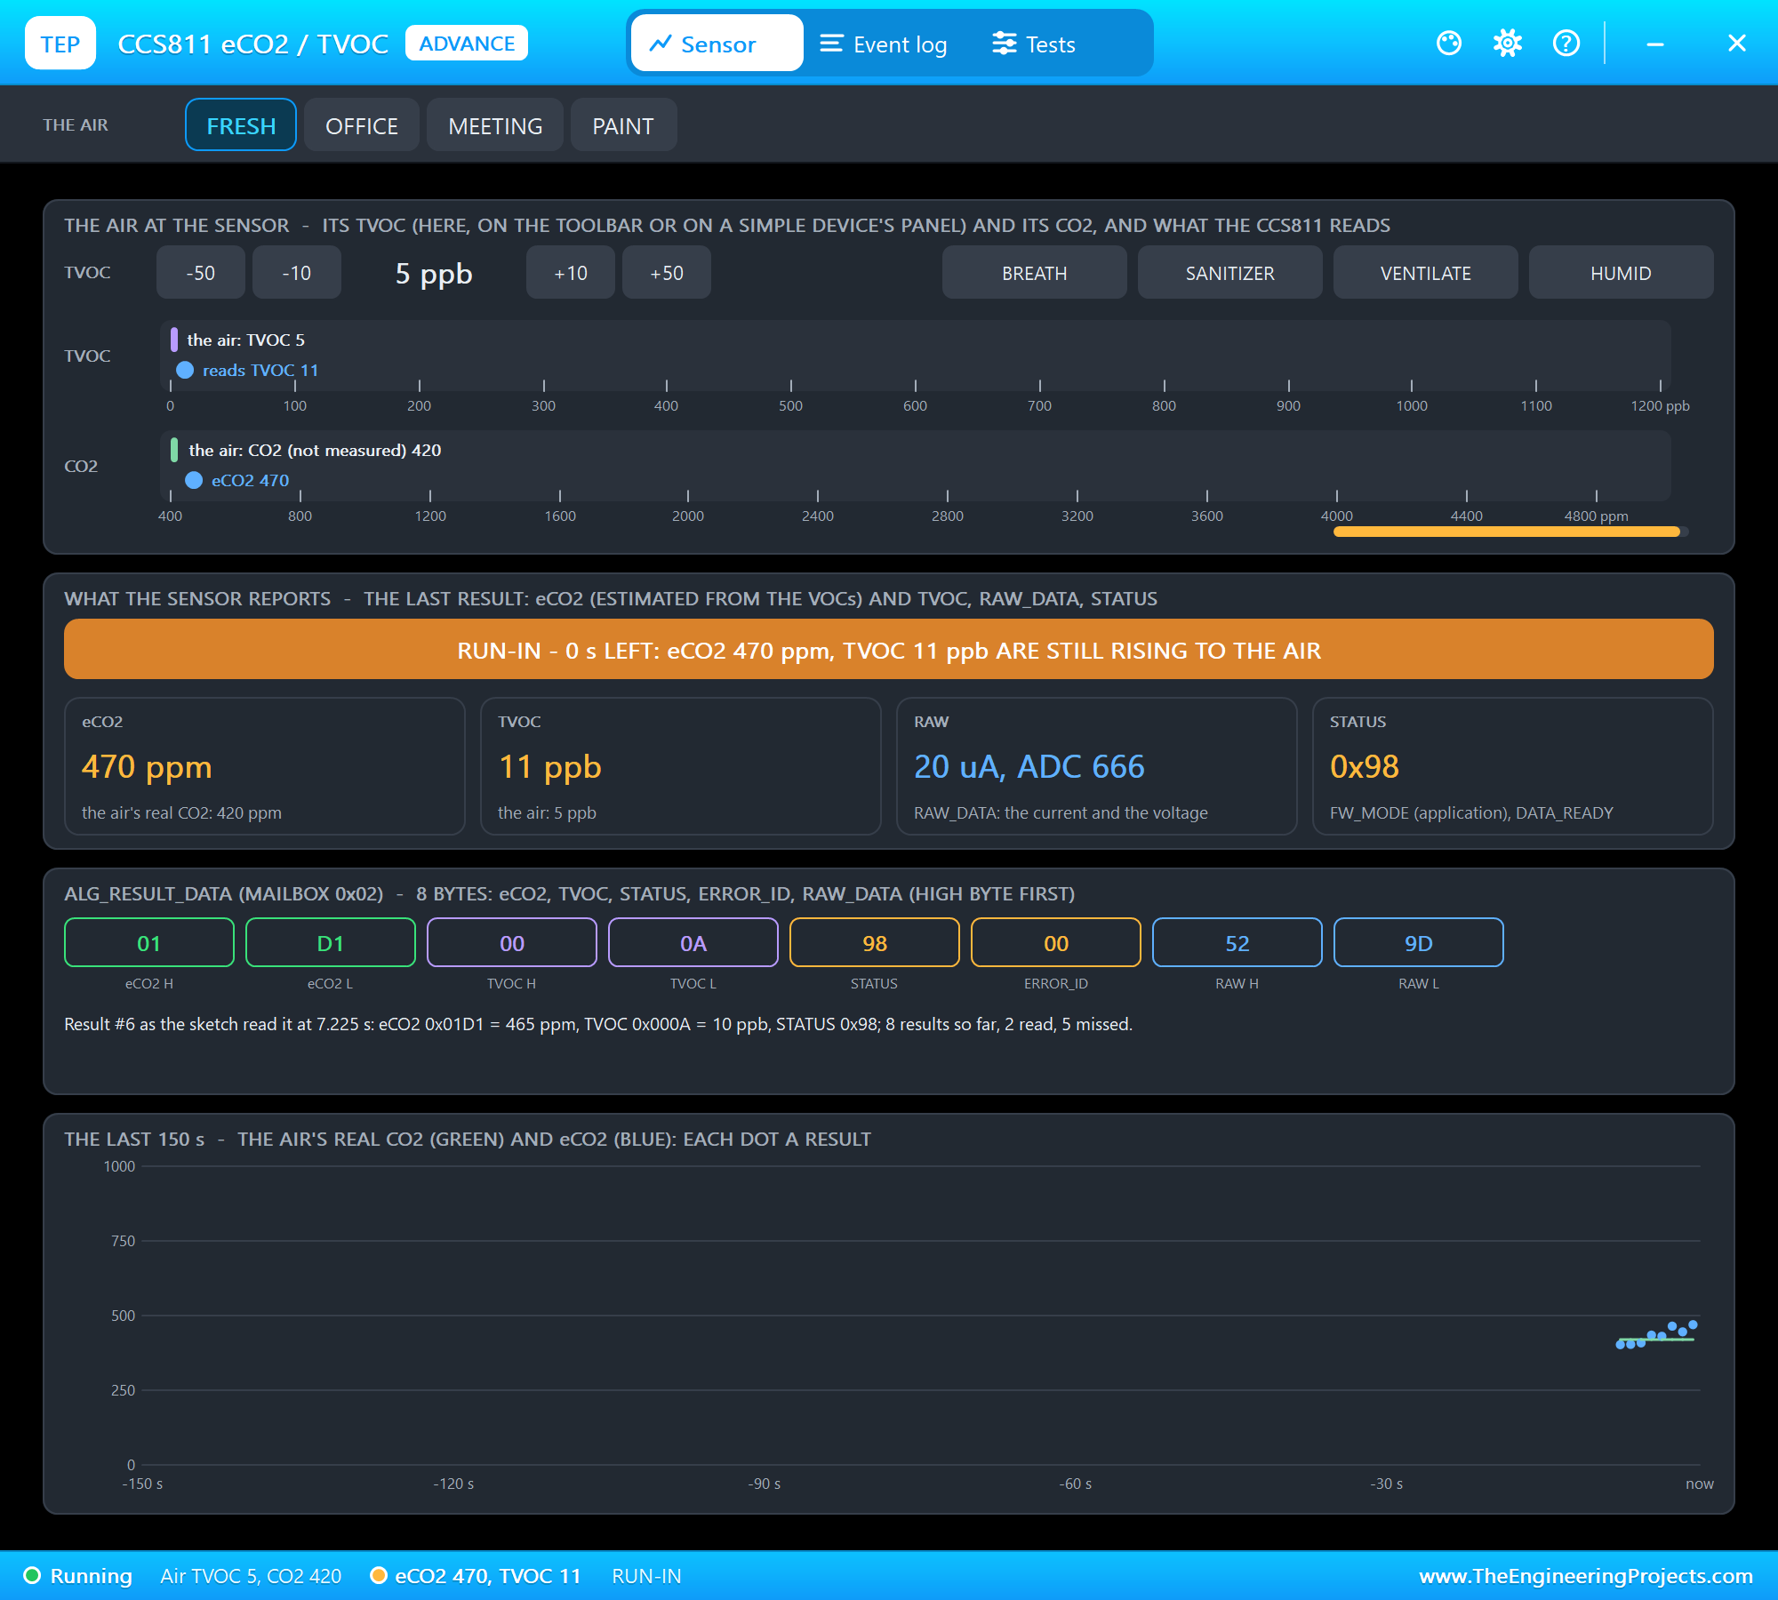Click the HUMID button
This screenshot has height=1600, width=1778.
[x=1622, y=273]
